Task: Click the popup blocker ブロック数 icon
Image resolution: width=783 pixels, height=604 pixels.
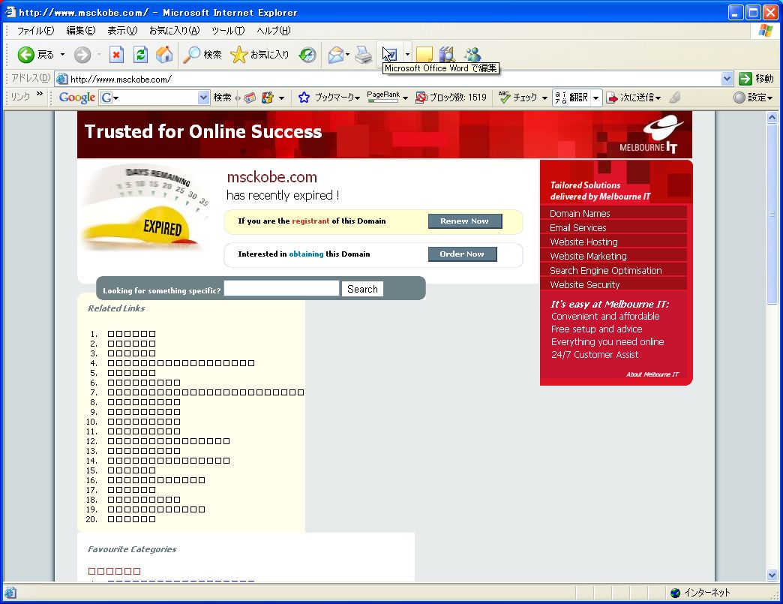Action: (x=421, y=98)
